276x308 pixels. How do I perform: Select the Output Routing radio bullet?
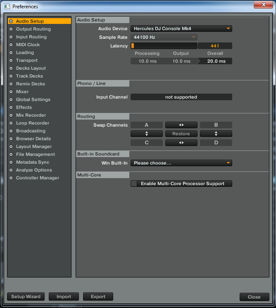click(11, 29)
